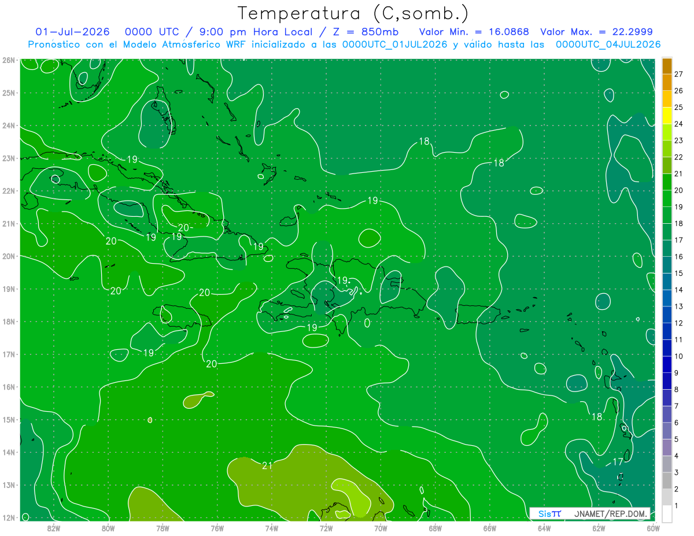Click the legend value "11"
The image size is (694, 536).
coord(679,339)
